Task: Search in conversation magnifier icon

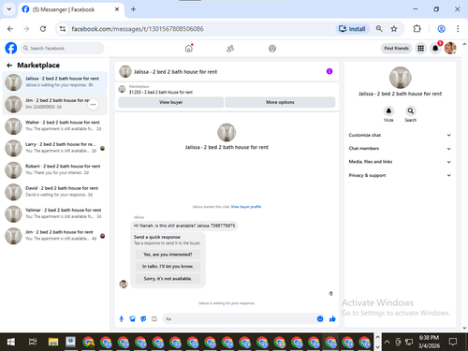Action: pos(411,111)
